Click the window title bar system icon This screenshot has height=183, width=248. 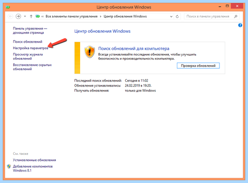point(8,7)
